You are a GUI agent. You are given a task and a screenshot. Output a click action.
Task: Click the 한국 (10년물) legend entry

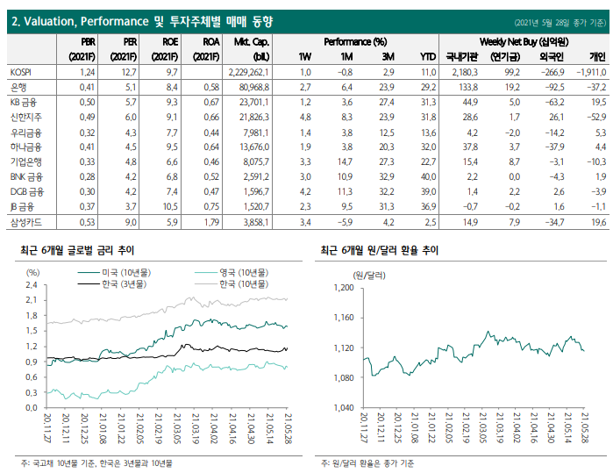pyautogui.click(x=232, y=284)
